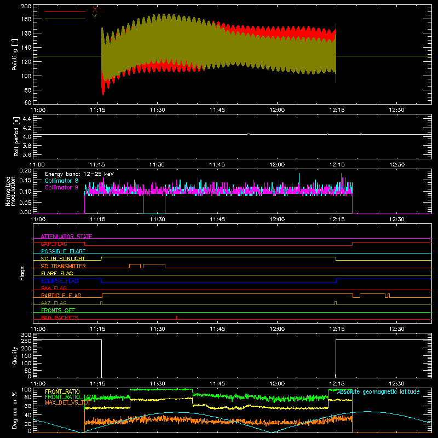The image size is (438, 438).
Task: Click the green FRONT_RATIO_1225 legend entry
Action: tap(71, 397)
